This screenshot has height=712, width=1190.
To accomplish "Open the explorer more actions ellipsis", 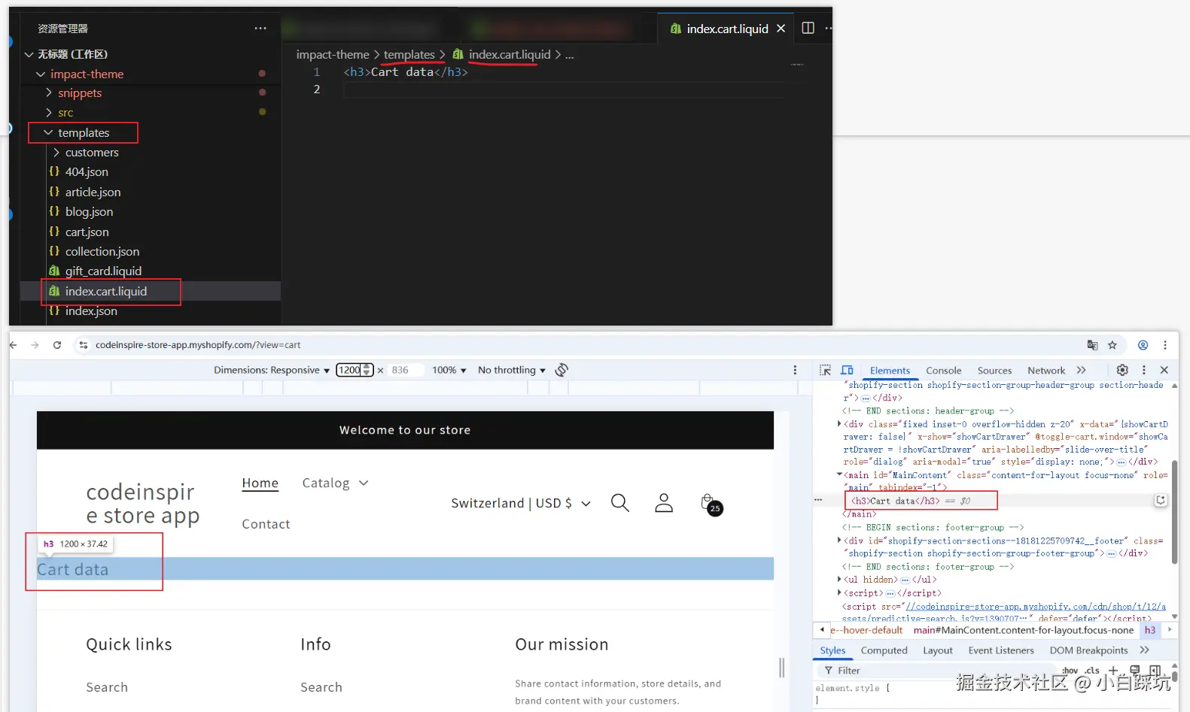I will [x=260, y=29].
